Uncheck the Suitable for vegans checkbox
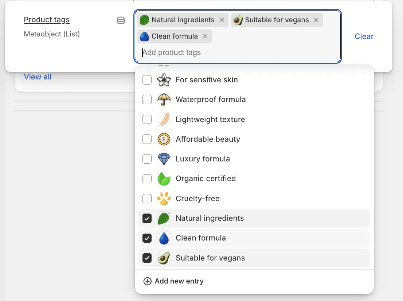The image size is (403, 301). click(x=147, y=258)
